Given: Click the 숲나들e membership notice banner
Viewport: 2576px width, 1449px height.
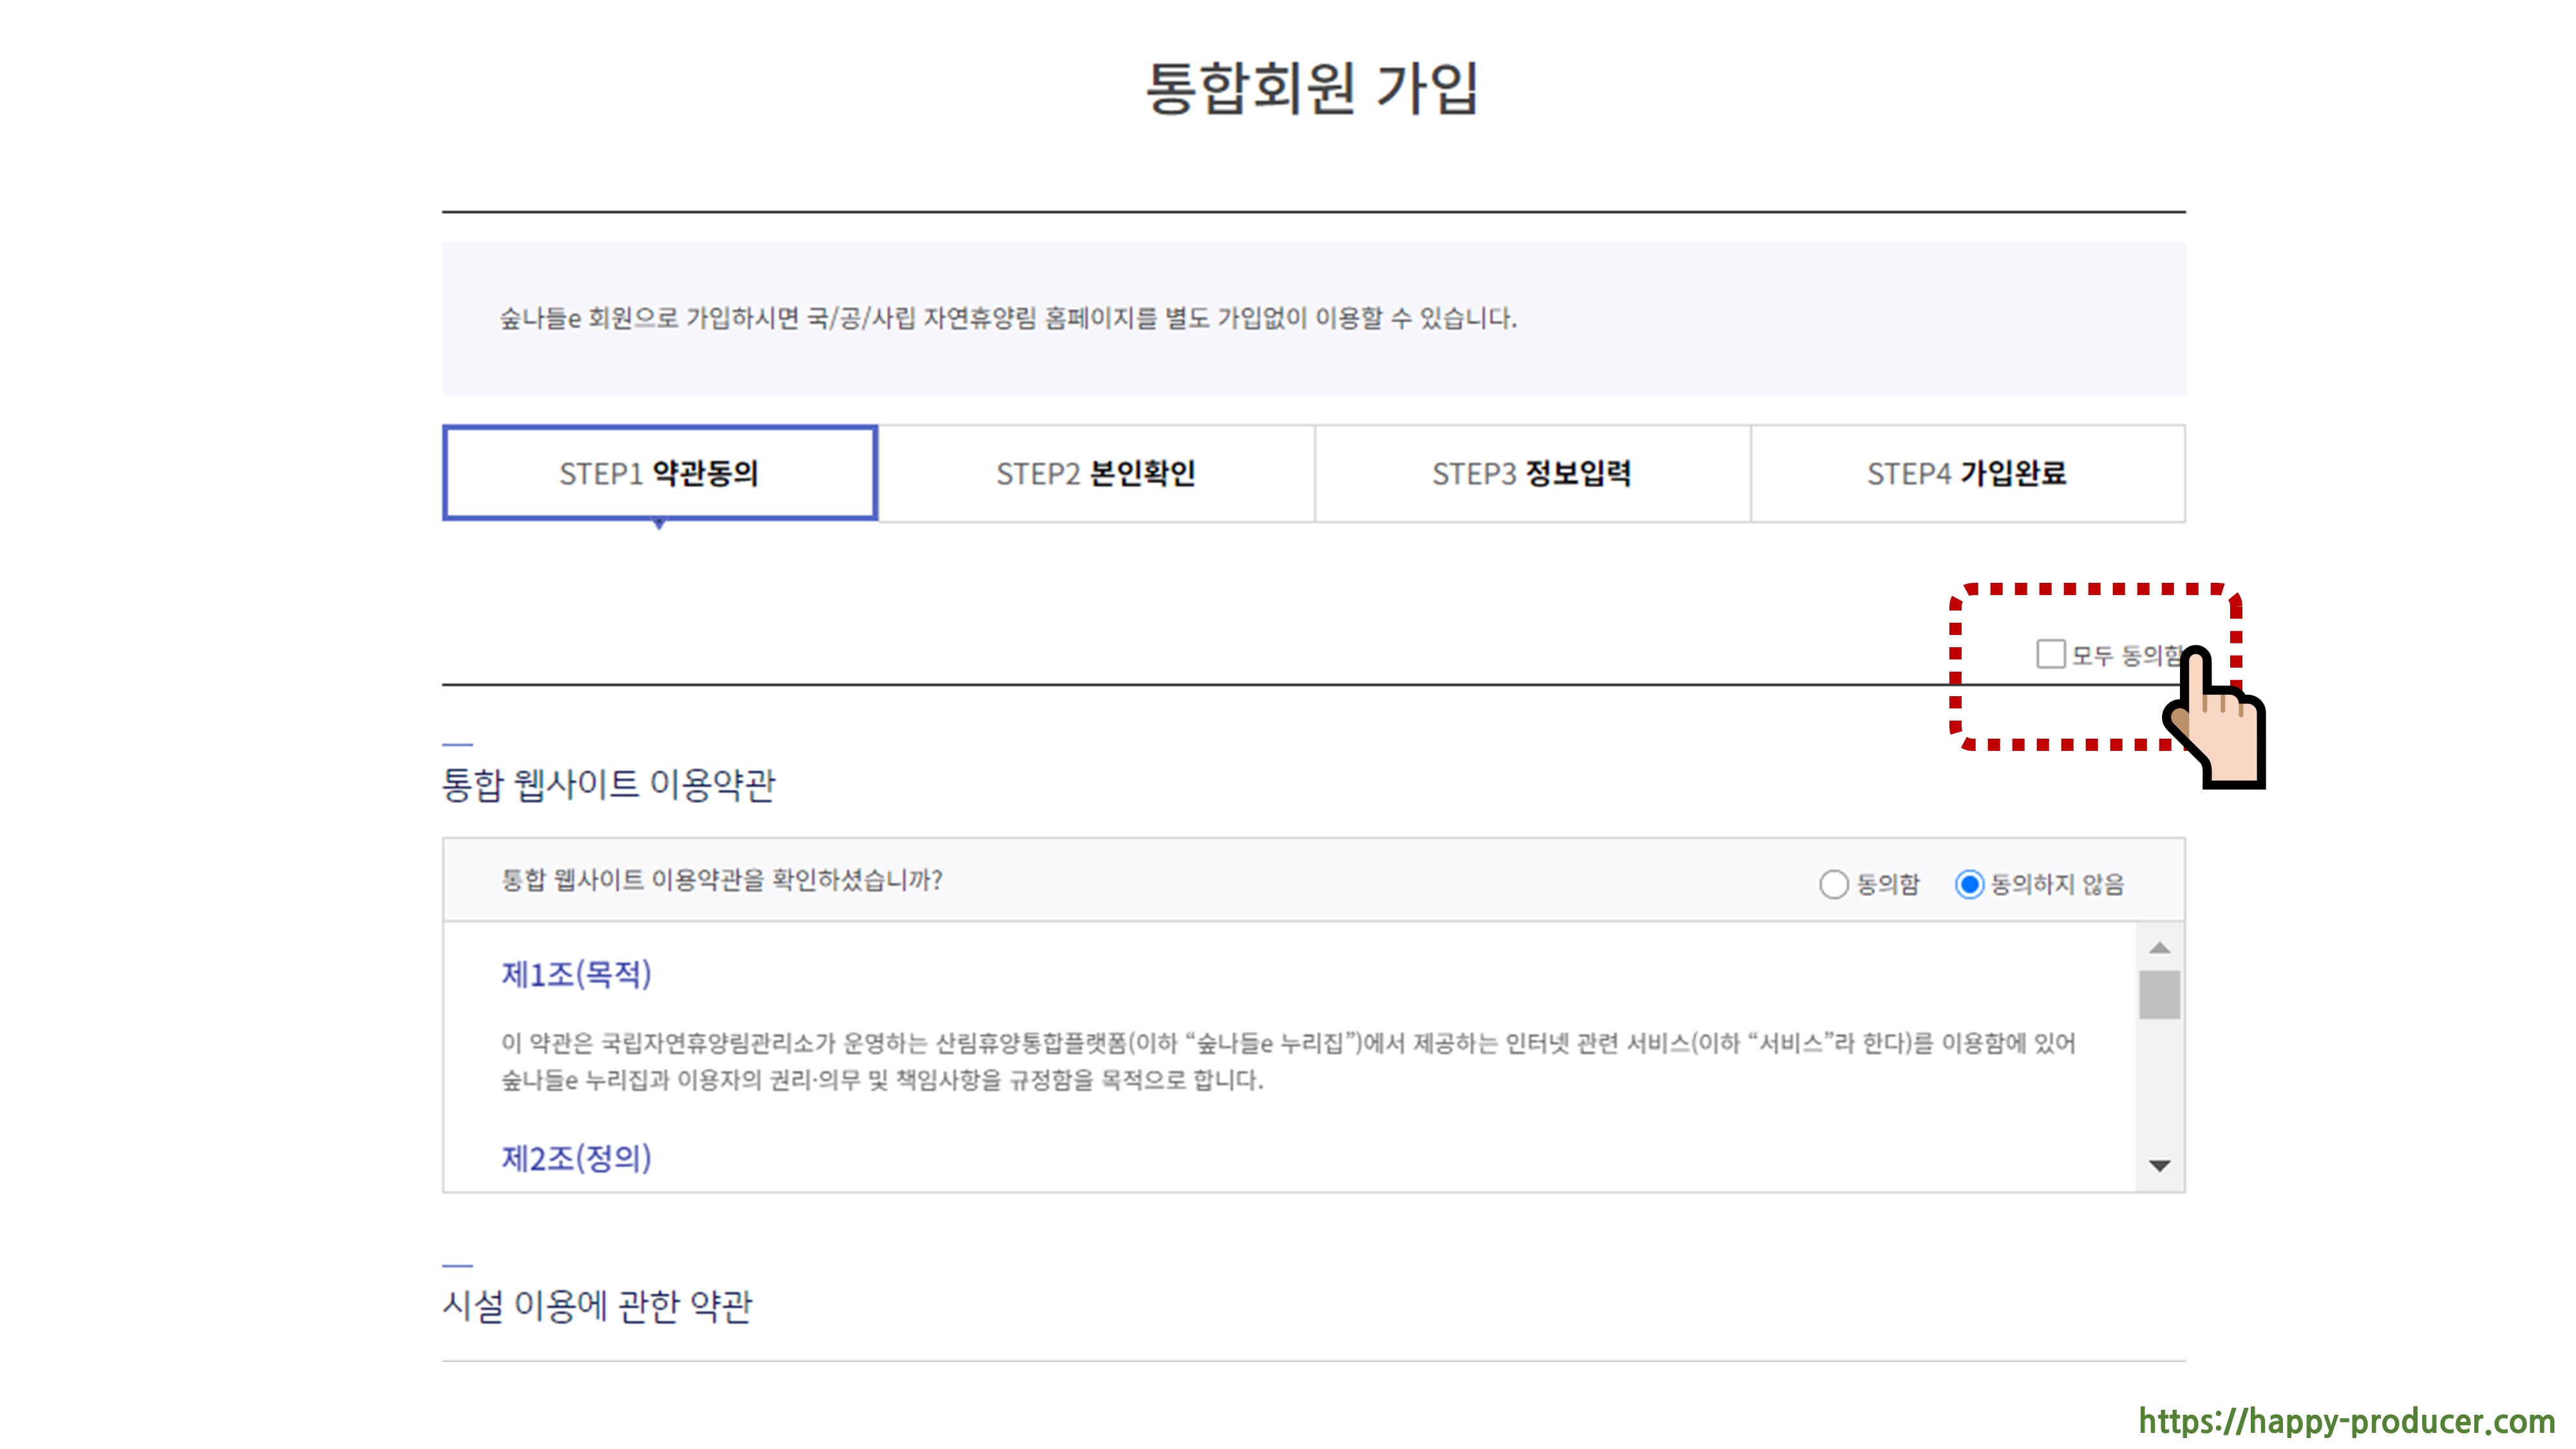Looking at the screenshot, I should coord(1008,318).
